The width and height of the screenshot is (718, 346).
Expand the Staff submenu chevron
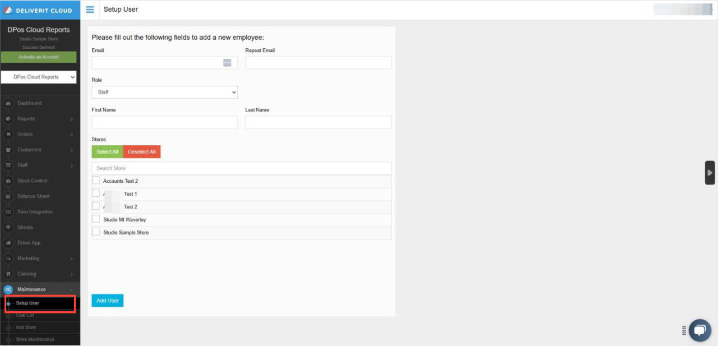pyautogui.click(x=72, y=165)
